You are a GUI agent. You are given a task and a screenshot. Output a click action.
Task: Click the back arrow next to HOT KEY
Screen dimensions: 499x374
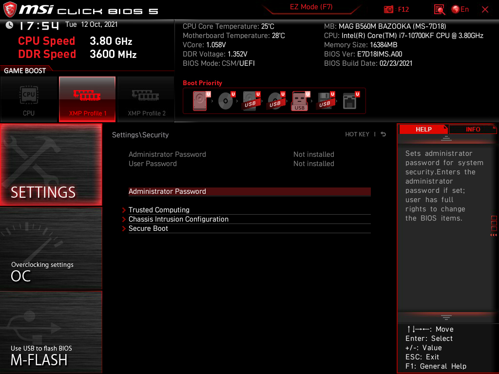pyautogui.click(x=383, y=134)
